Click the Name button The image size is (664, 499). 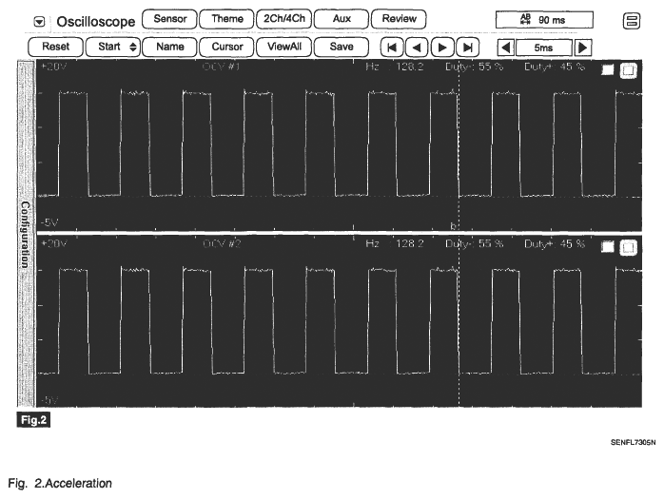(x=169, y=46)
